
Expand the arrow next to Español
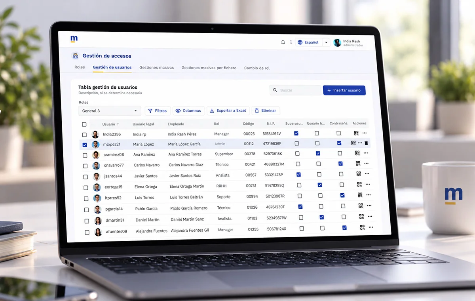coord(326,42)
